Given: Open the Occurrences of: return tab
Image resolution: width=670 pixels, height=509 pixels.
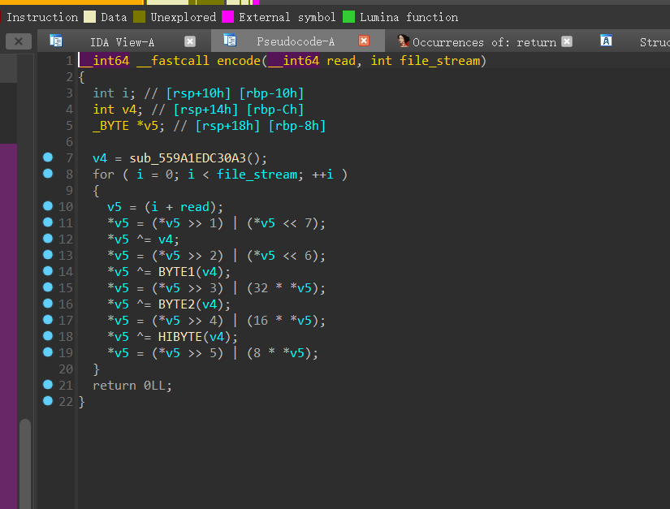Looking at the screenshot, I should 484,42.
